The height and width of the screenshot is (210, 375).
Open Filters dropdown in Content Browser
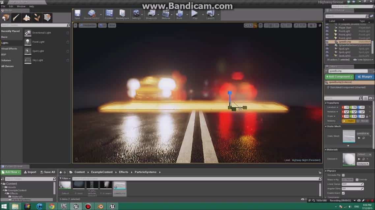[65, 178]
